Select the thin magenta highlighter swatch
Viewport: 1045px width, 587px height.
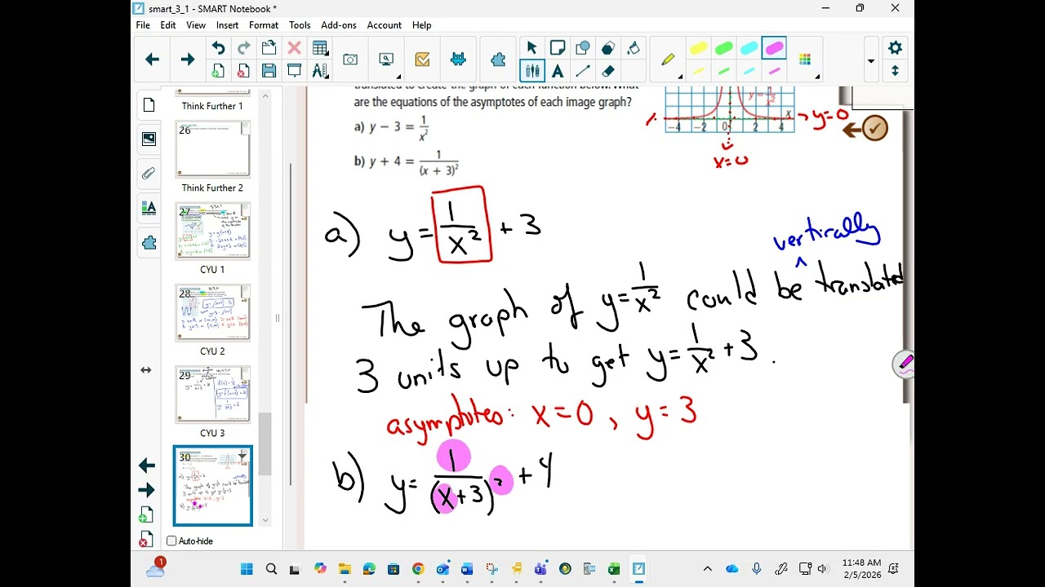tap(774, 71)
